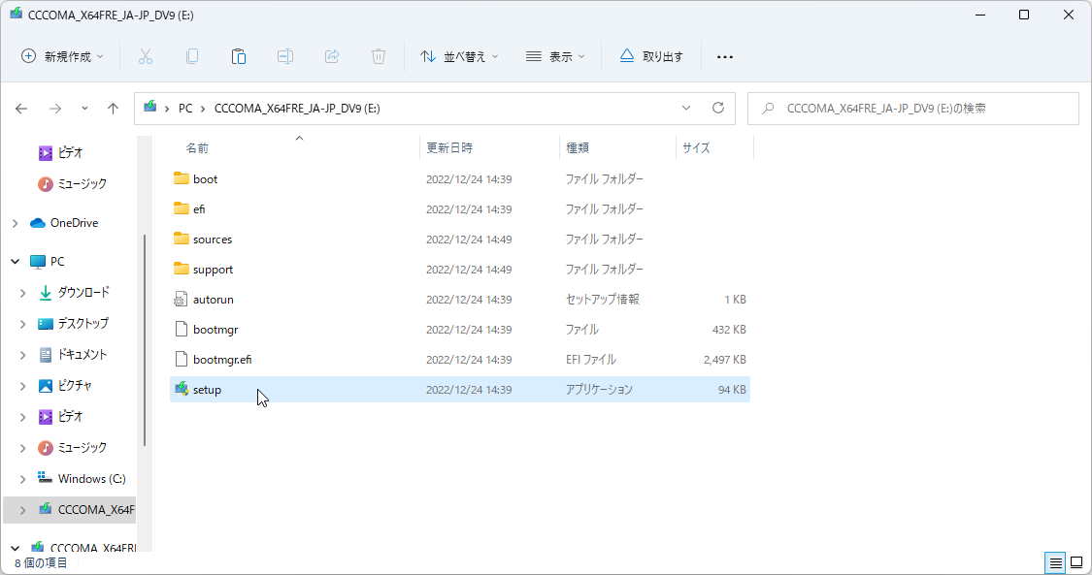Select the support folder

pos(460,269)
